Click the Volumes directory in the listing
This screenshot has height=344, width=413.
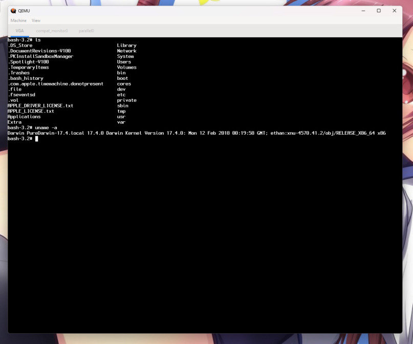(x=126, y=68)
